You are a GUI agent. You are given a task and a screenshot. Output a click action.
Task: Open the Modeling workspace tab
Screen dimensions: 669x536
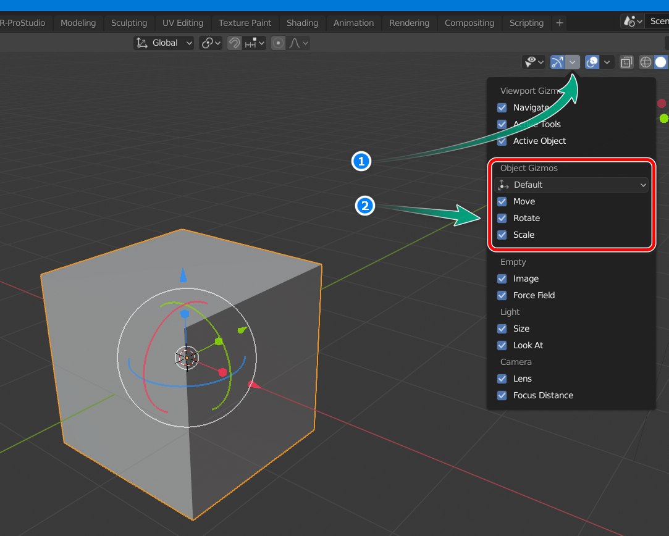click(x=78, y=23)
